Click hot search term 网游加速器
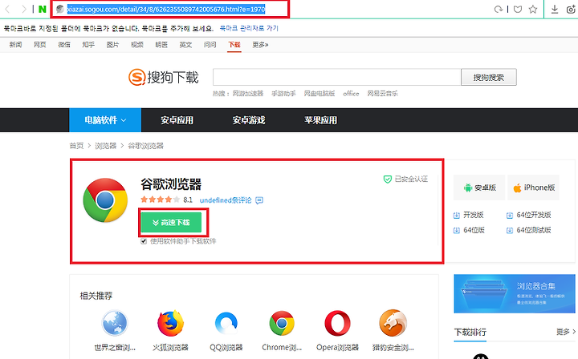Screen dimensions: 578x359 click(248, 94)
